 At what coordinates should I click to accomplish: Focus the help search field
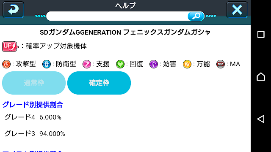(117, 16)
